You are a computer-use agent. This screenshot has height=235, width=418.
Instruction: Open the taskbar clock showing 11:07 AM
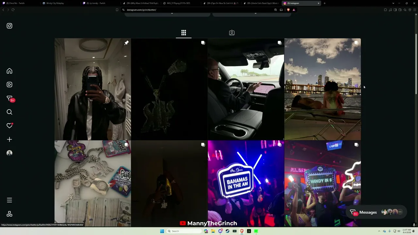pos(407,231)
